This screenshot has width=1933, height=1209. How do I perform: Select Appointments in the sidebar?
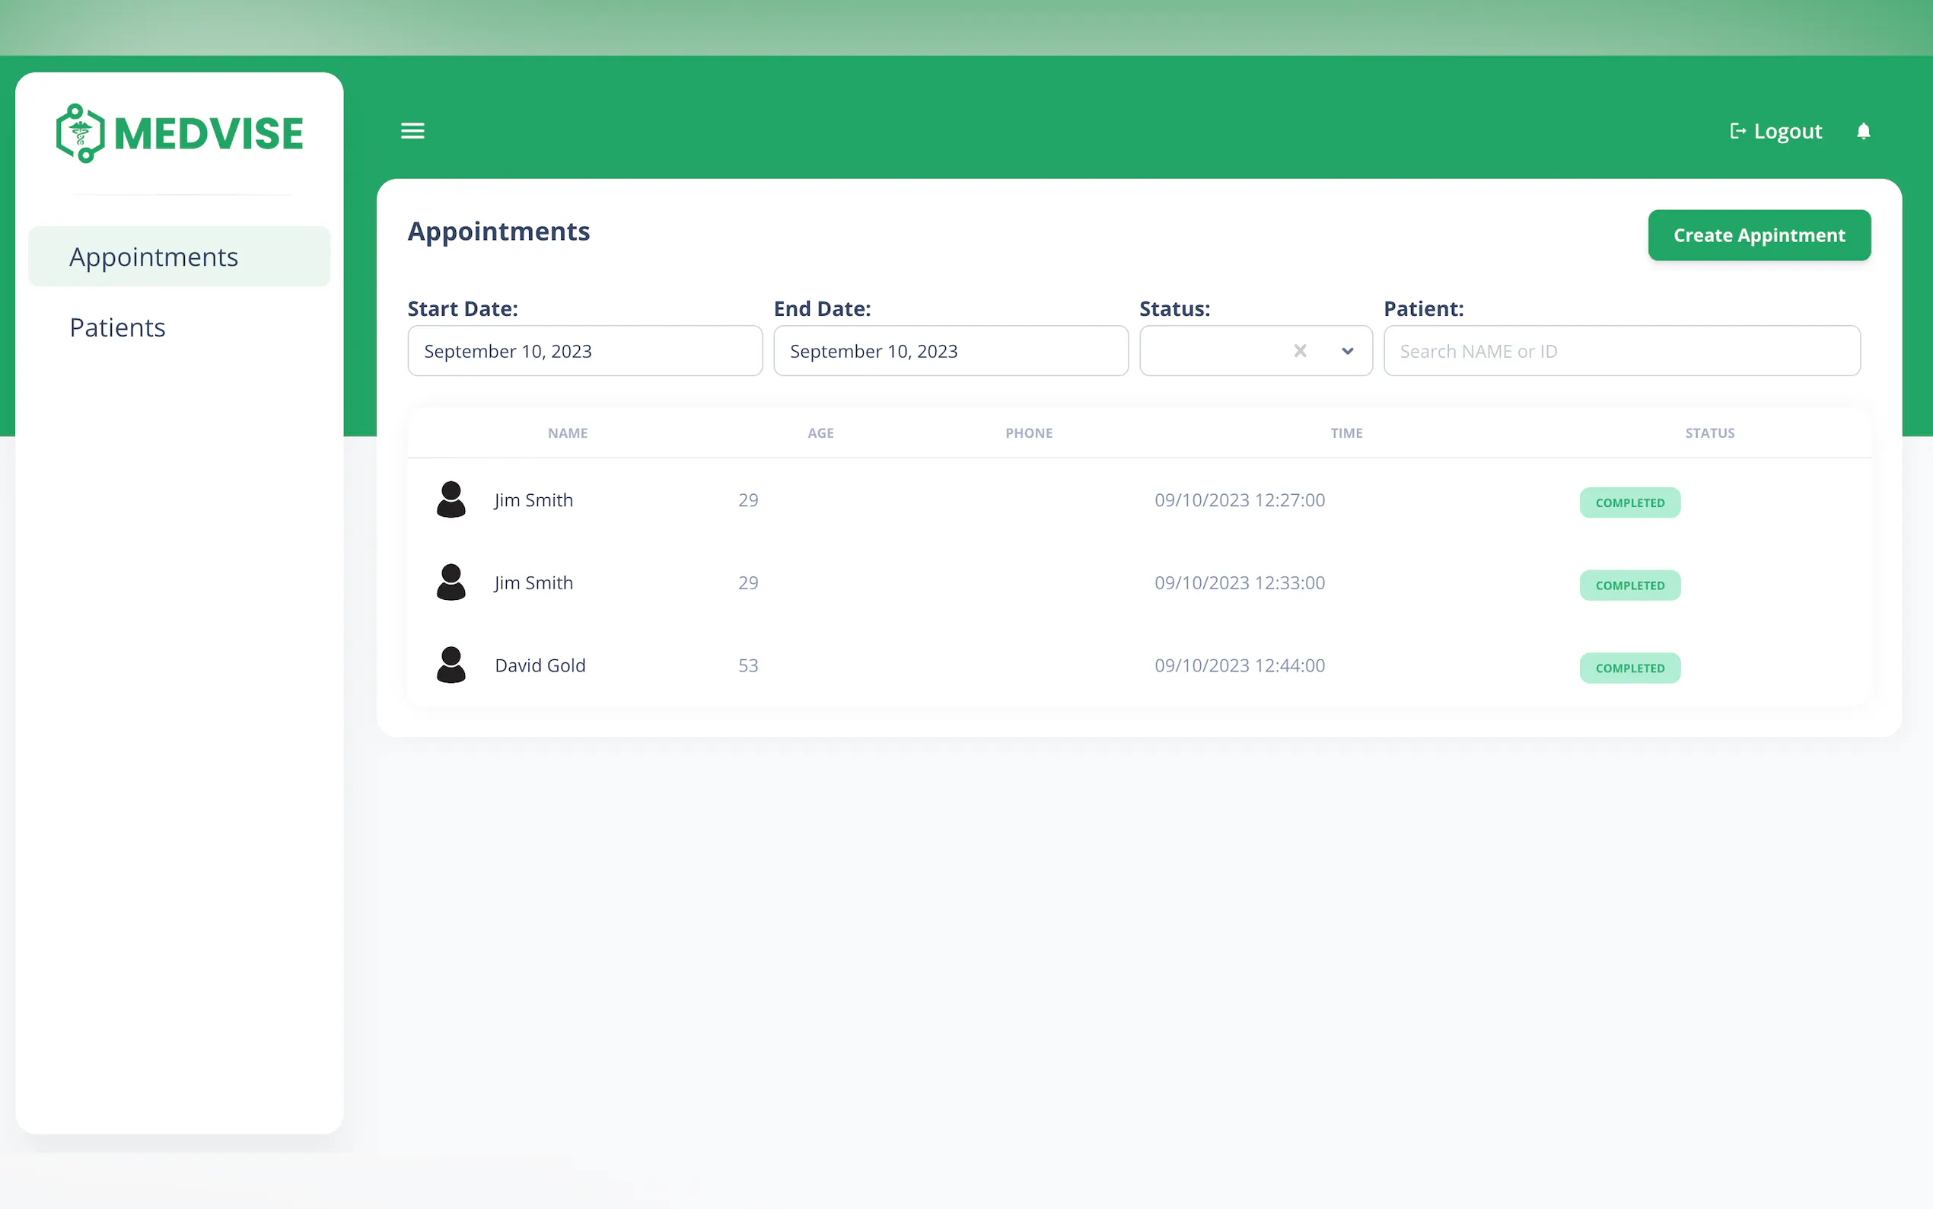point(154,257)
